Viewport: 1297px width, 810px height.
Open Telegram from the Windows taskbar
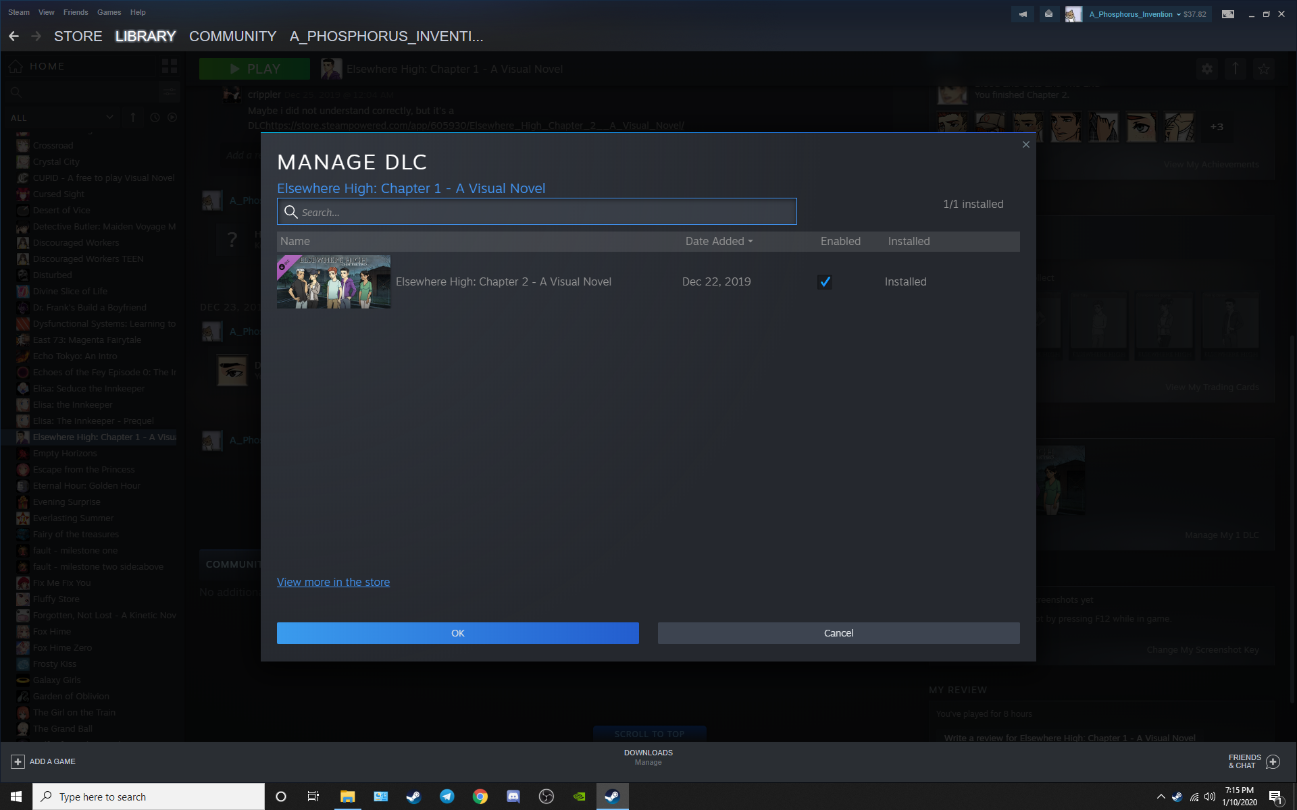[x=447, y=796]
